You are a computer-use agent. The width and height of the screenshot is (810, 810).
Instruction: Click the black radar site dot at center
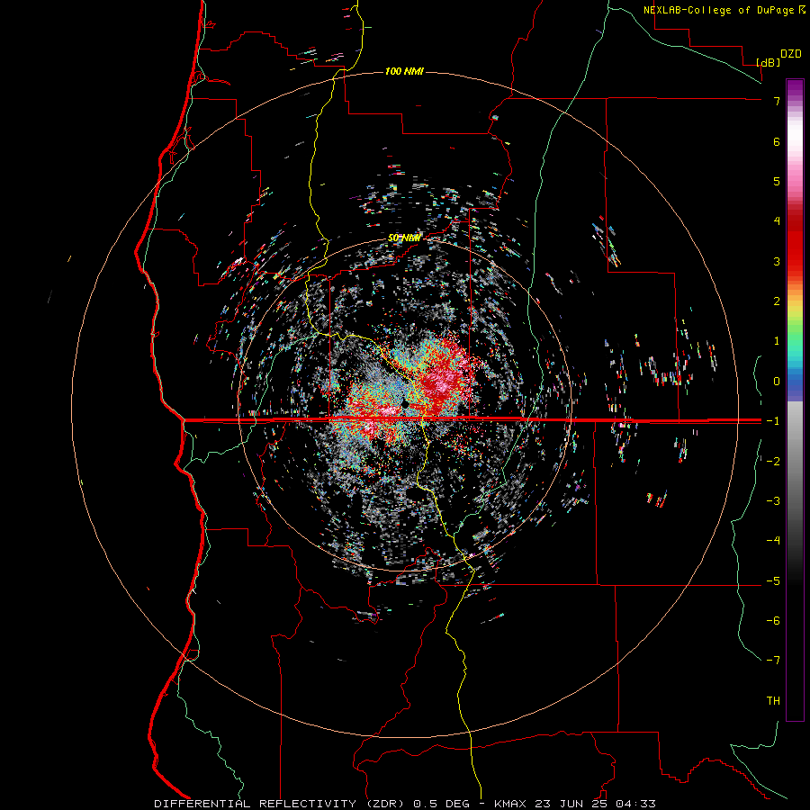[x=406, y=404]
